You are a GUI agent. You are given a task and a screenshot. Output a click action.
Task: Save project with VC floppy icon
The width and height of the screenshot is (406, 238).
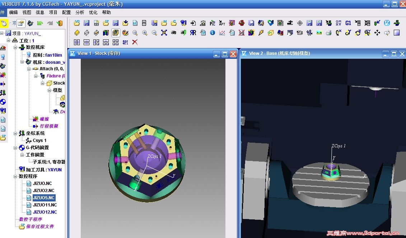[x=87, y=23]
